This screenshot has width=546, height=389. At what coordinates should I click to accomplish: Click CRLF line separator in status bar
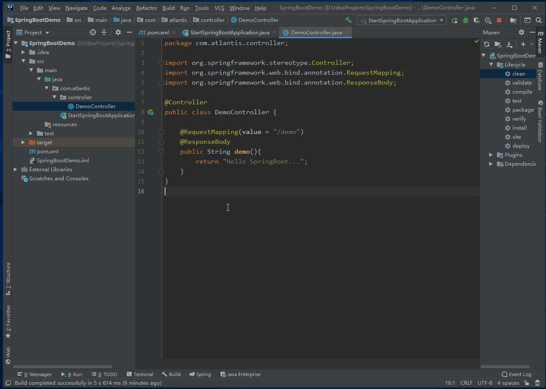pos(466,383)
